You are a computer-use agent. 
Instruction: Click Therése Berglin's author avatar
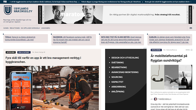click(156, 99)
